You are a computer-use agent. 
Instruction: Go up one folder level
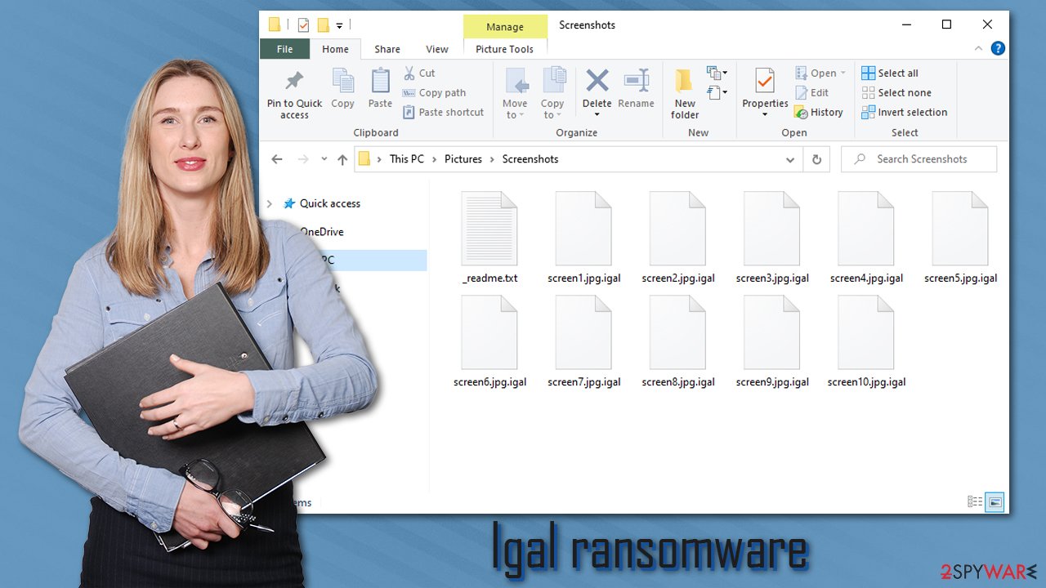point(342,159)
